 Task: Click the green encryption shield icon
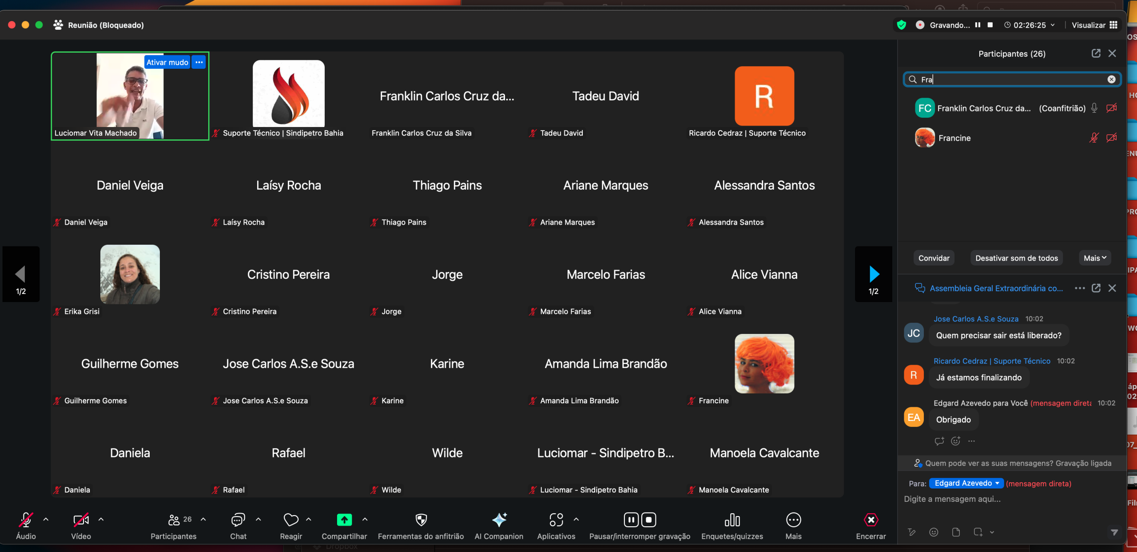click(901, 25)
